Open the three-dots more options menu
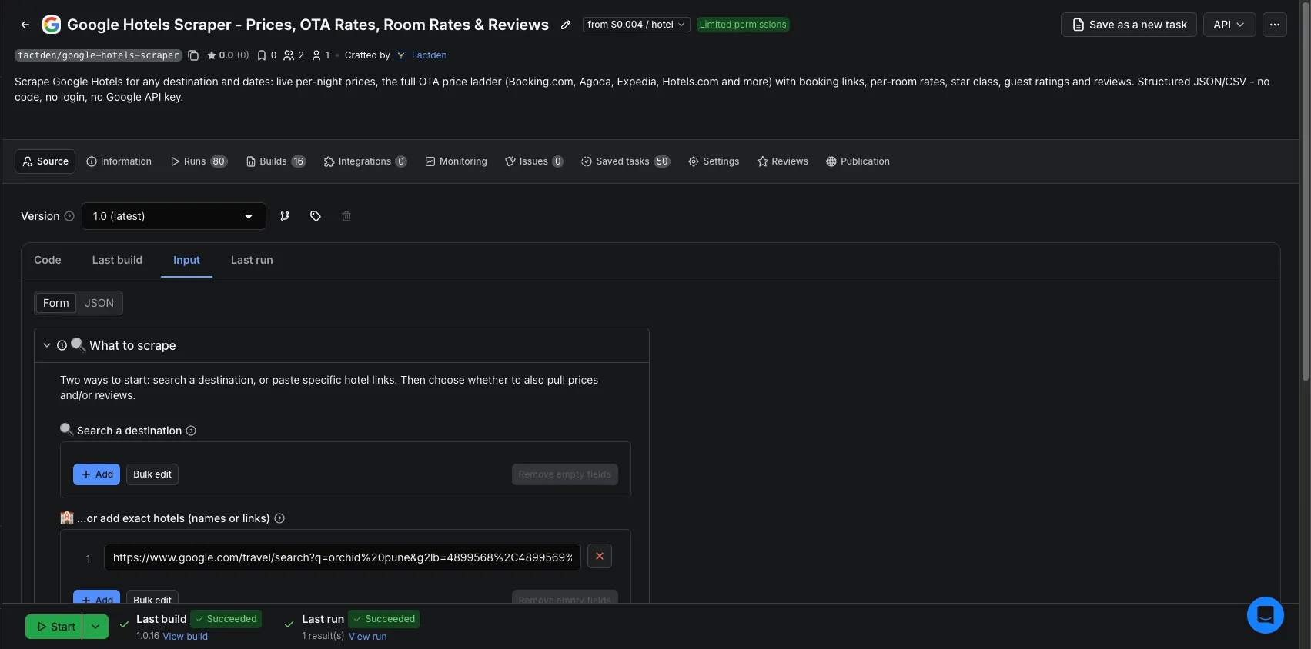Image resolution: width=1311 pixels, height=649 pixels. [x=1275, y=25]
